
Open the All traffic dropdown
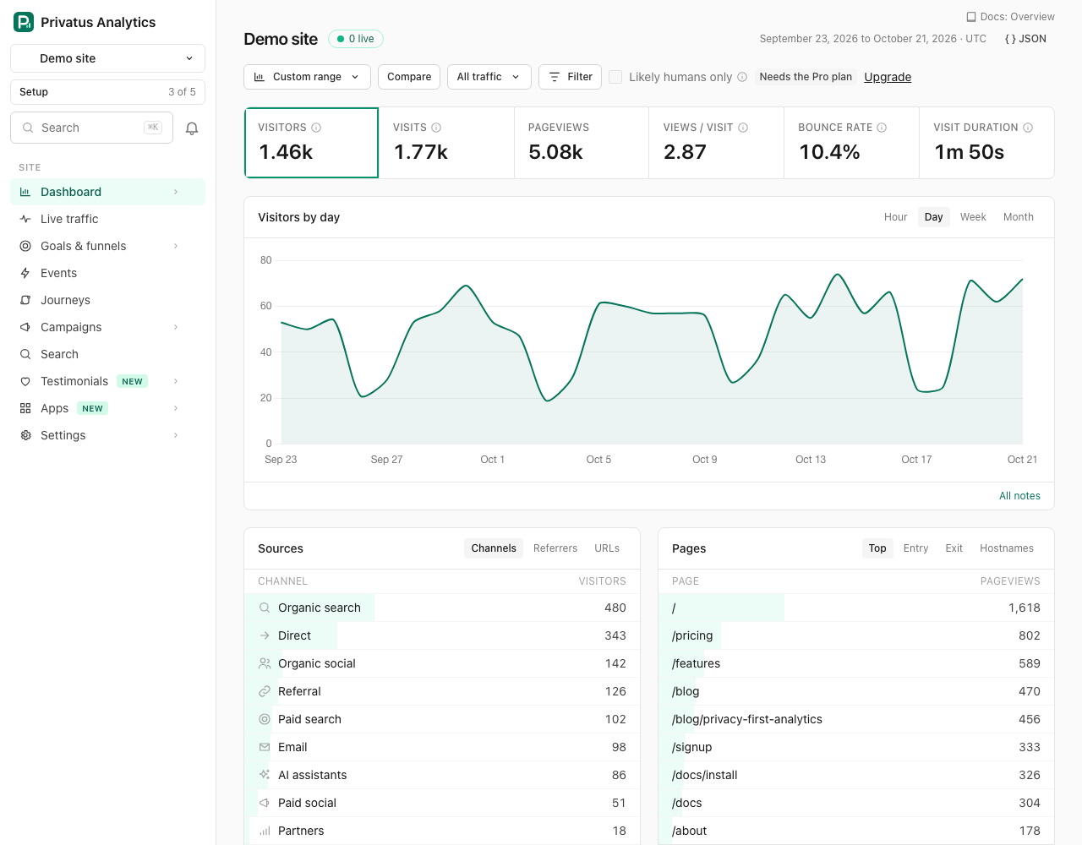point(489,77)
